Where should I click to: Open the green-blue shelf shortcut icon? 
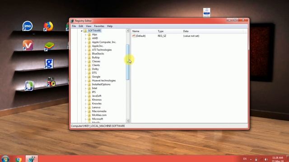tap(29, 86)
